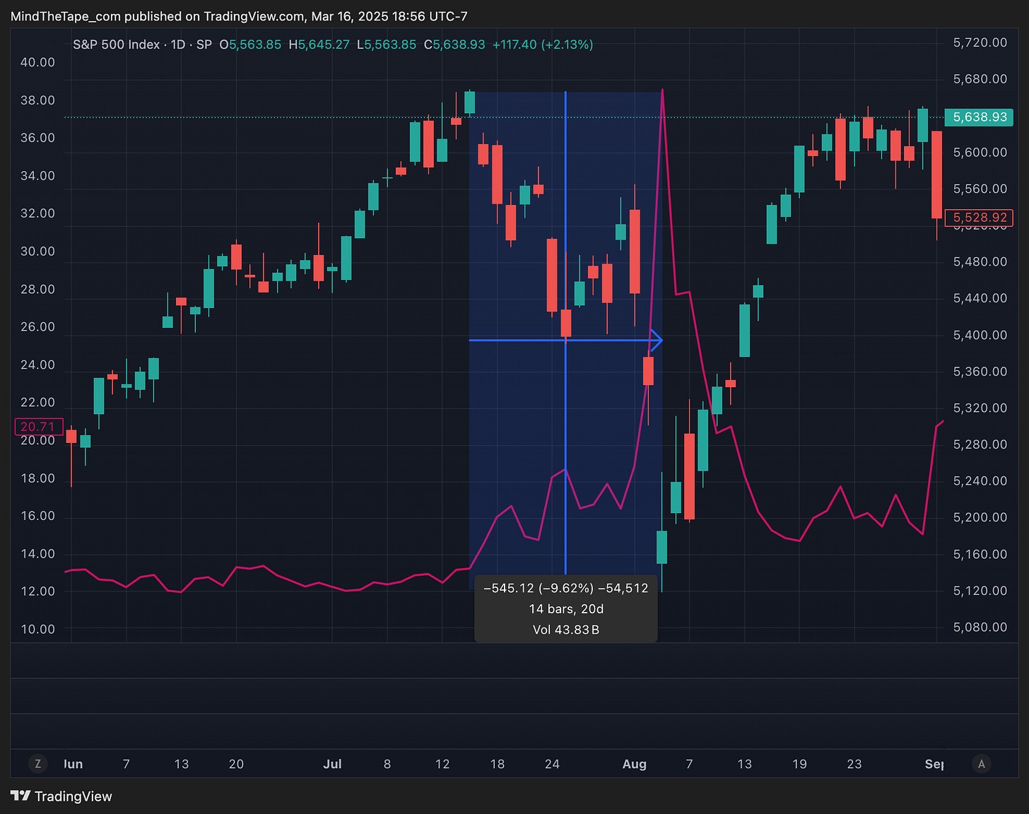Click the 5,560.00 price axis label
This screenshot has width=1029, height=814.
click(x=980, y=189)
